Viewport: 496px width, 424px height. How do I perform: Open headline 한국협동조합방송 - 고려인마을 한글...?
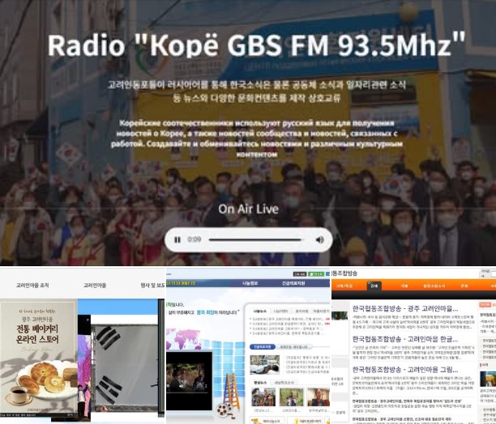point(405,339)
